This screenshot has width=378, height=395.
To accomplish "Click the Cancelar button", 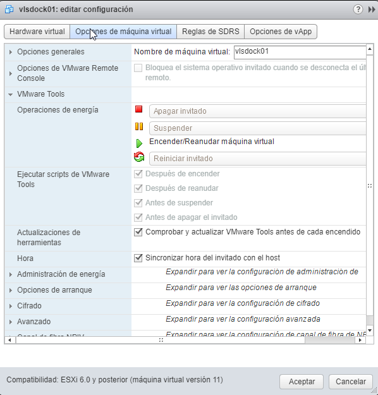I will 351,382.
